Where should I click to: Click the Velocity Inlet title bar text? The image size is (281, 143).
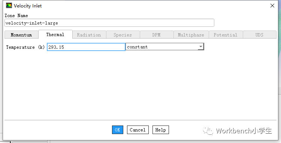[x=28, y=6]
